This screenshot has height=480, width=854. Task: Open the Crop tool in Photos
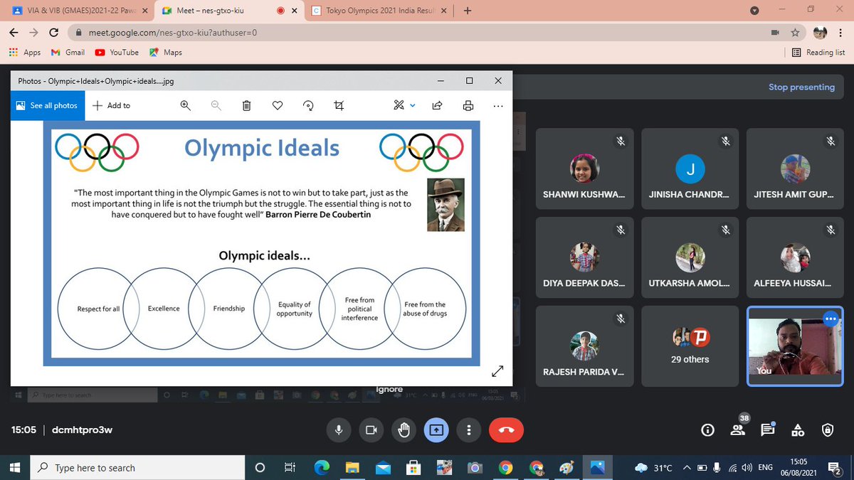339,105
